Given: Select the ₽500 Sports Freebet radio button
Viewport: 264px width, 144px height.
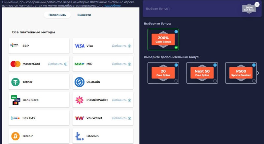Looking at the screenshot, I should 254,81.
